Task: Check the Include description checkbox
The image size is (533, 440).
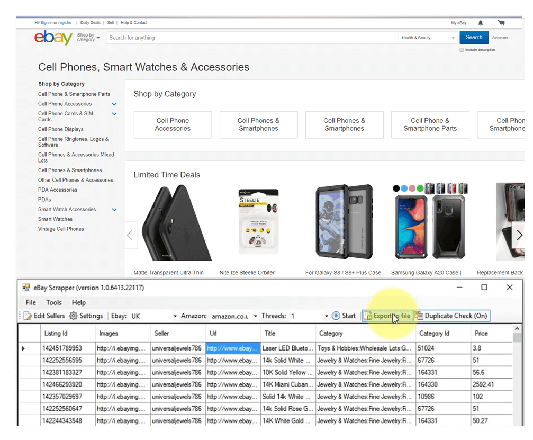Action: pos(462,50)
